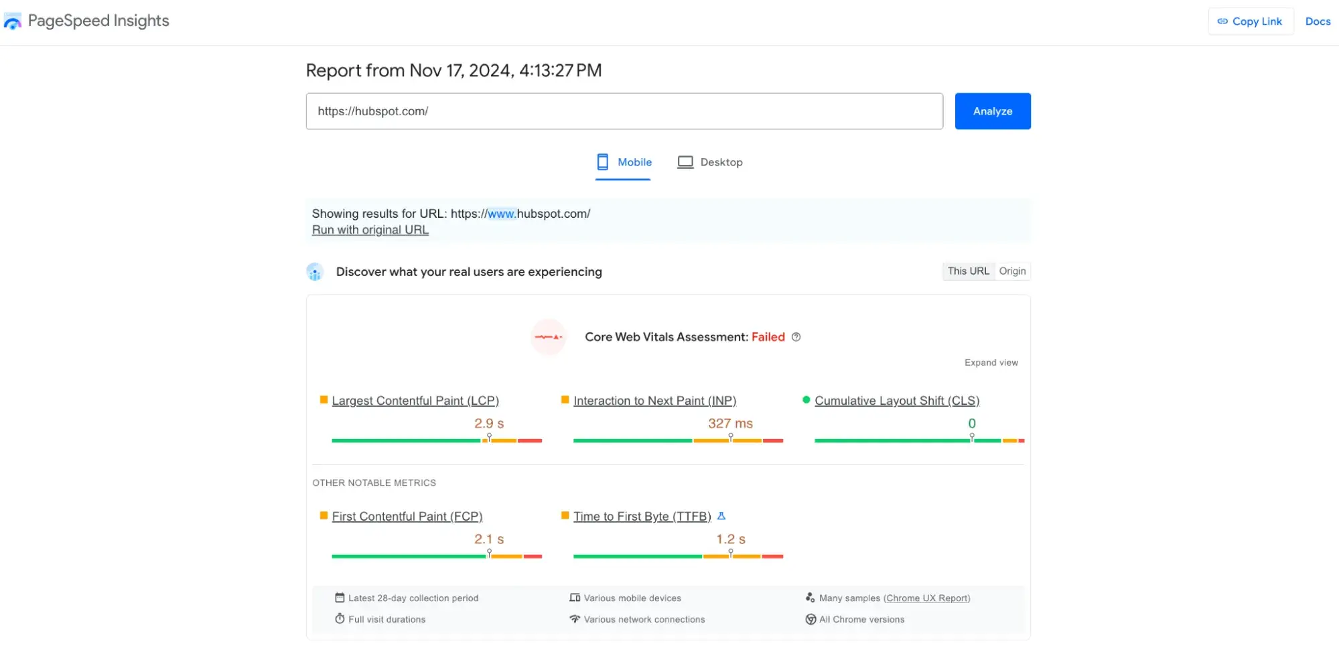The width and height of the screenshot is (1339, 656).
Task: Open the Chrome UX Report link
Action: [927, 598]
